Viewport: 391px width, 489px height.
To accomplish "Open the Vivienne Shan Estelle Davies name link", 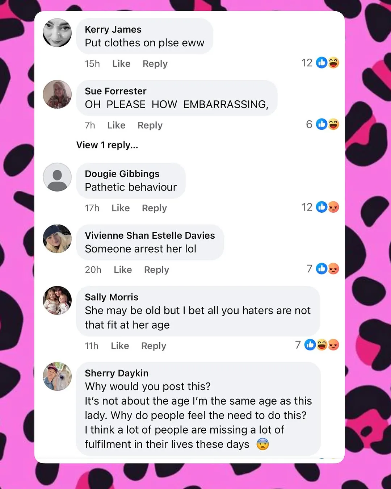I will pyautogui.click(x=150, y=235).
